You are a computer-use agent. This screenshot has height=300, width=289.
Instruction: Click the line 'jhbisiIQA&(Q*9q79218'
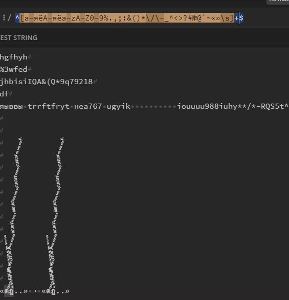pyautogui.click(x=46, y=82)
